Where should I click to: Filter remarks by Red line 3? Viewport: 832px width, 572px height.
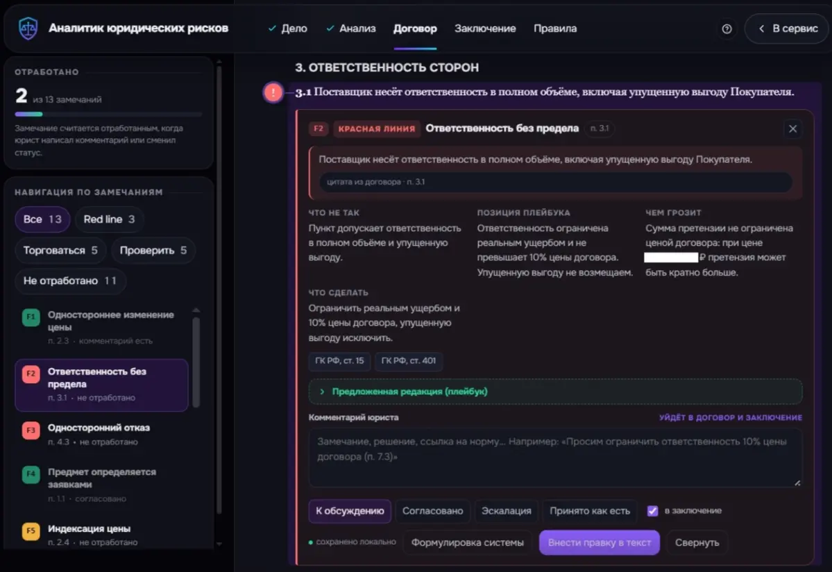coord(109,219)
